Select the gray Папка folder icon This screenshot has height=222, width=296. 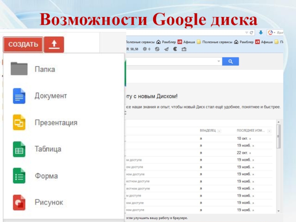point(19,69)
